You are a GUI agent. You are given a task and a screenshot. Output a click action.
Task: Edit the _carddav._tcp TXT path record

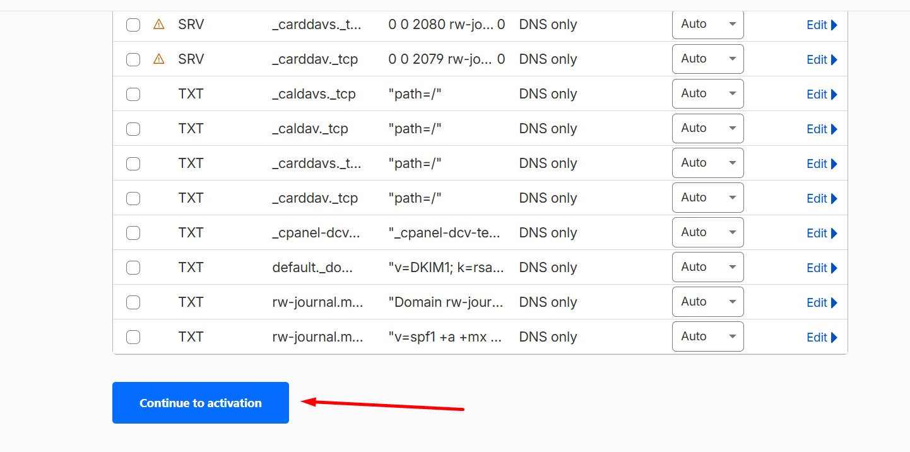pos(822,198)
